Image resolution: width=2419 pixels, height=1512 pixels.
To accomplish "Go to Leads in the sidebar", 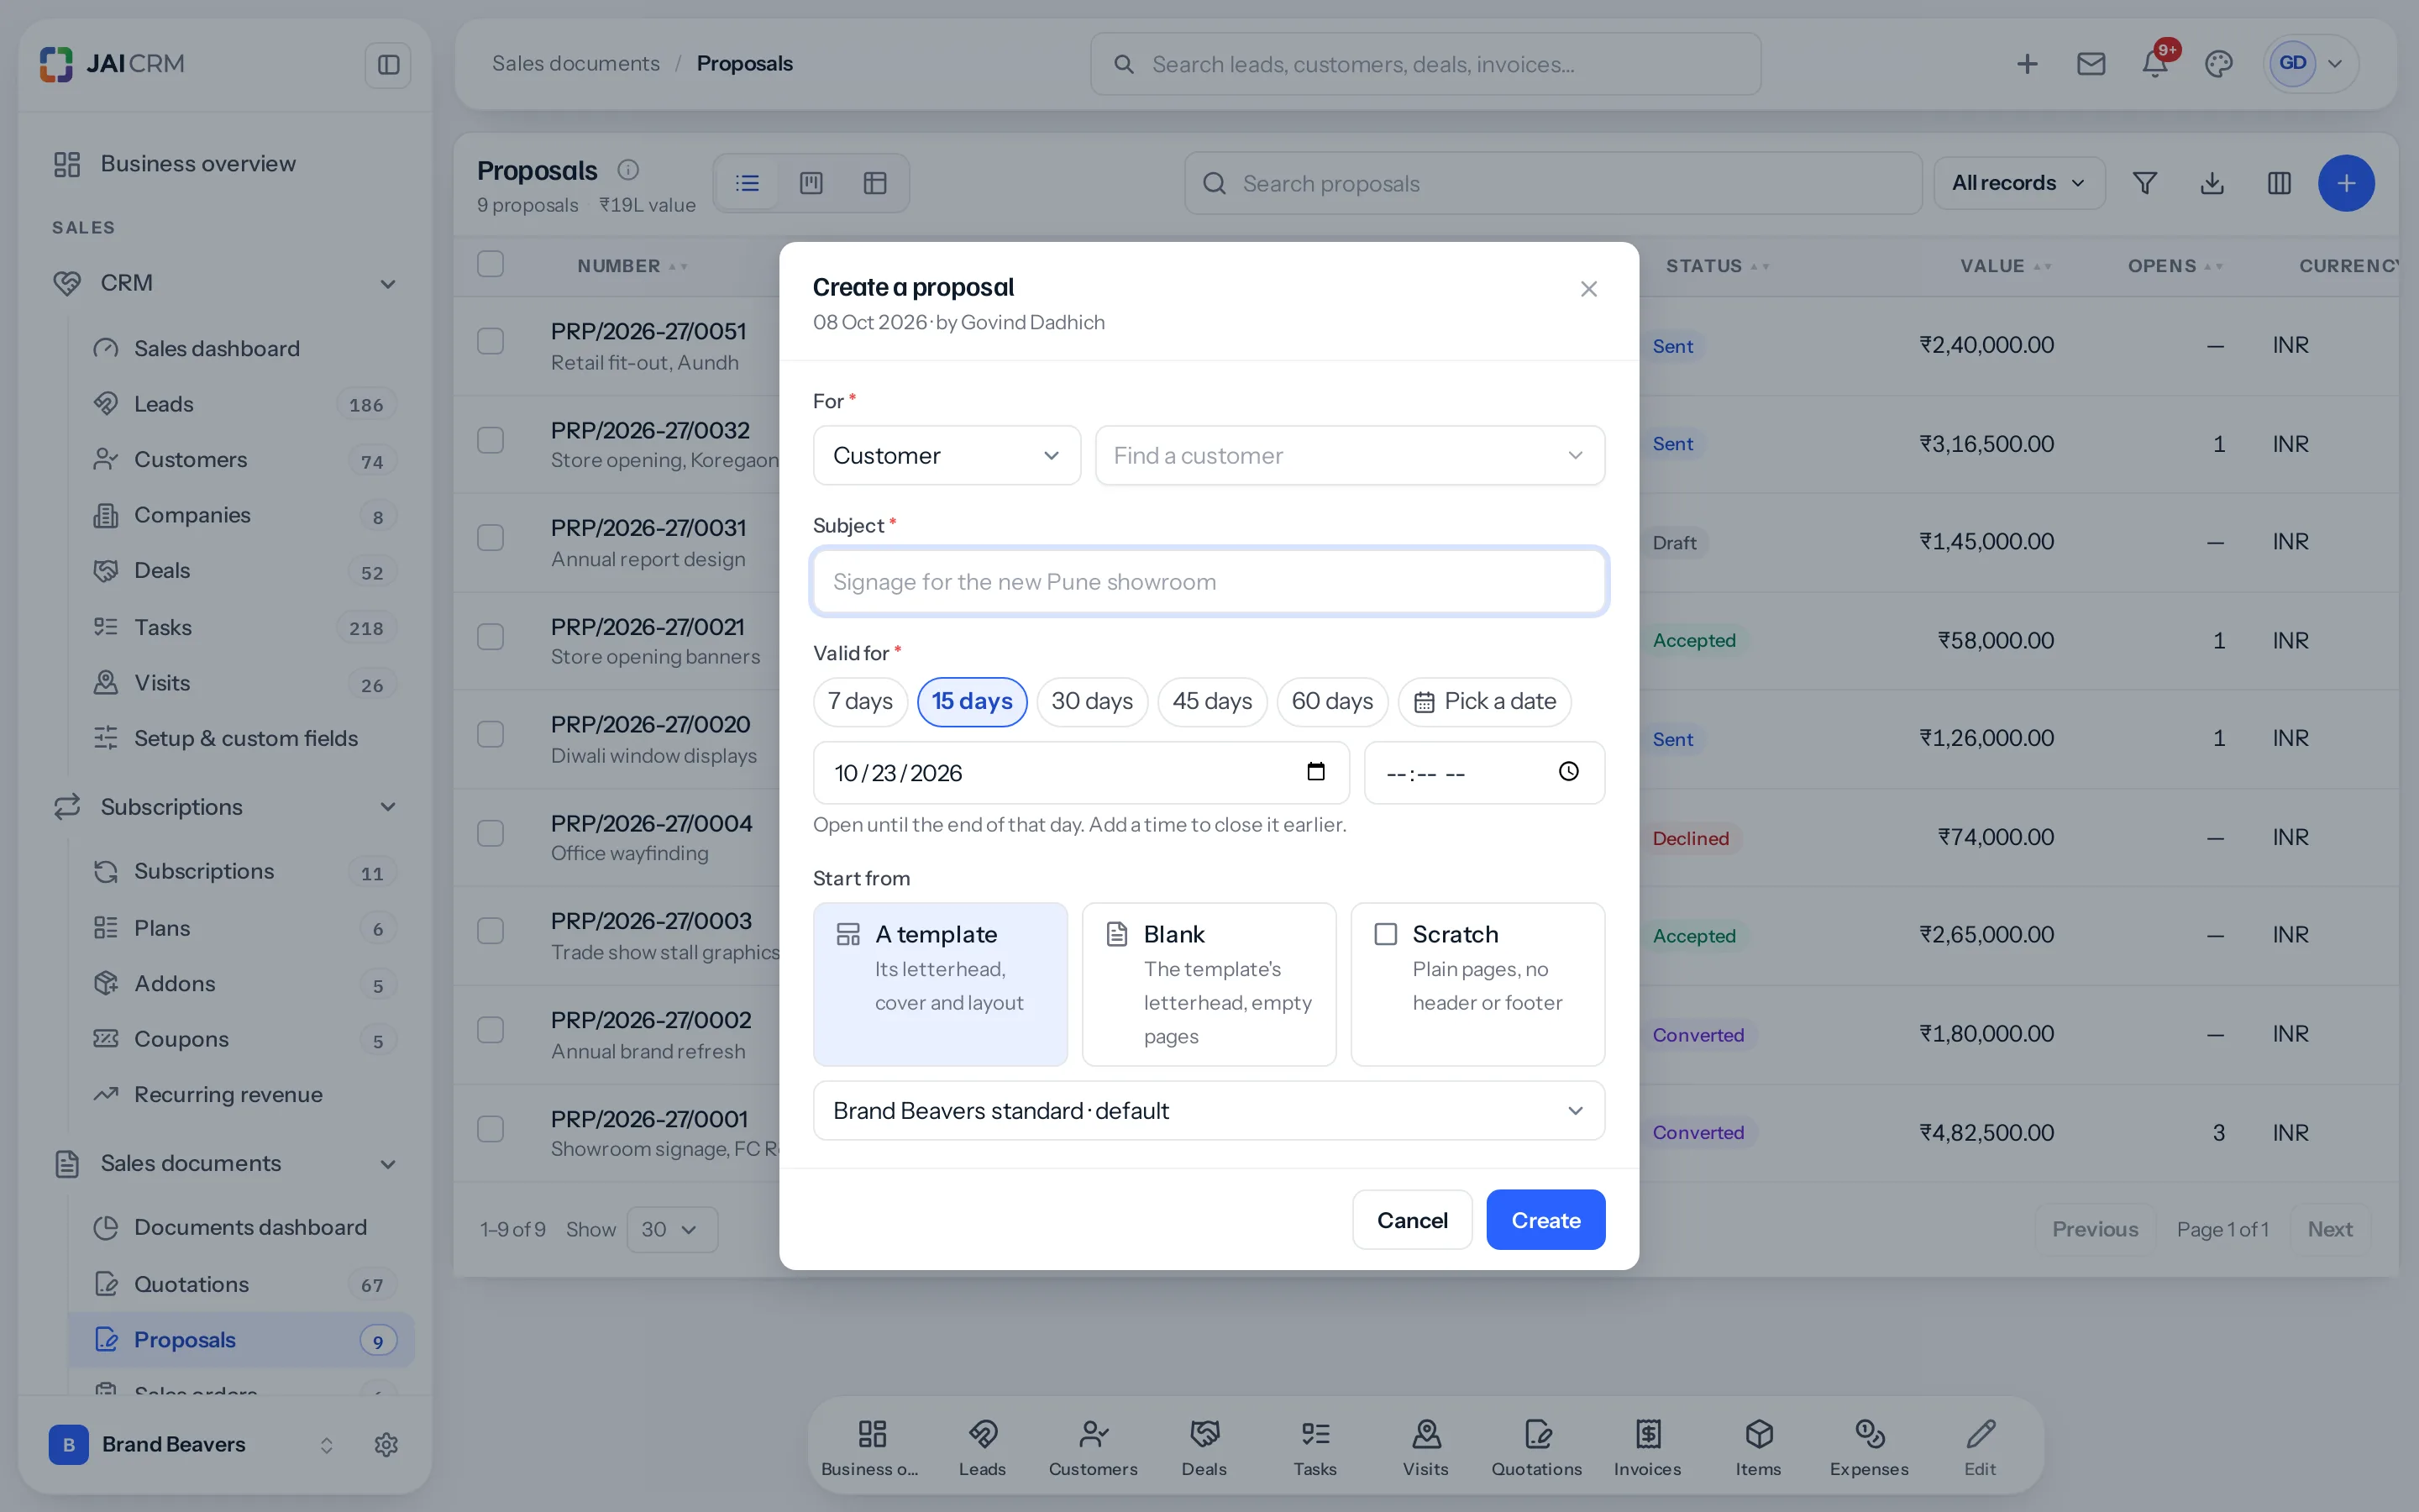I will pos(242,404).
